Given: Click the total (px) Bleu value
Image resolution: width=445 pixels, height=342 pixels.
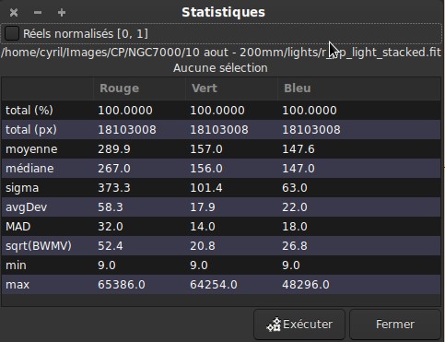Looking at the screenshot, I should (311, 130).
